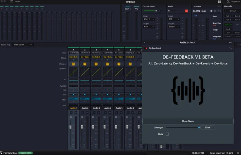
Task: Click the meters grid icon beside Inspector
Action: click(x=219, y=1)
